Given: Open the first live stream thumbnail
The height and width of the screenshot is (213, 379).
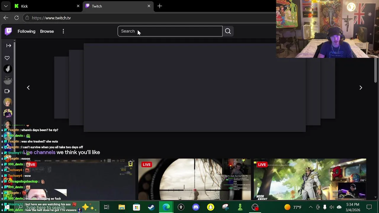Looking at the screenshot, I should tap(79, 179).
